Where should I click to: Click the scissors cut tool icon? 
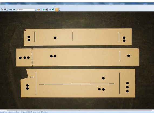47,9
